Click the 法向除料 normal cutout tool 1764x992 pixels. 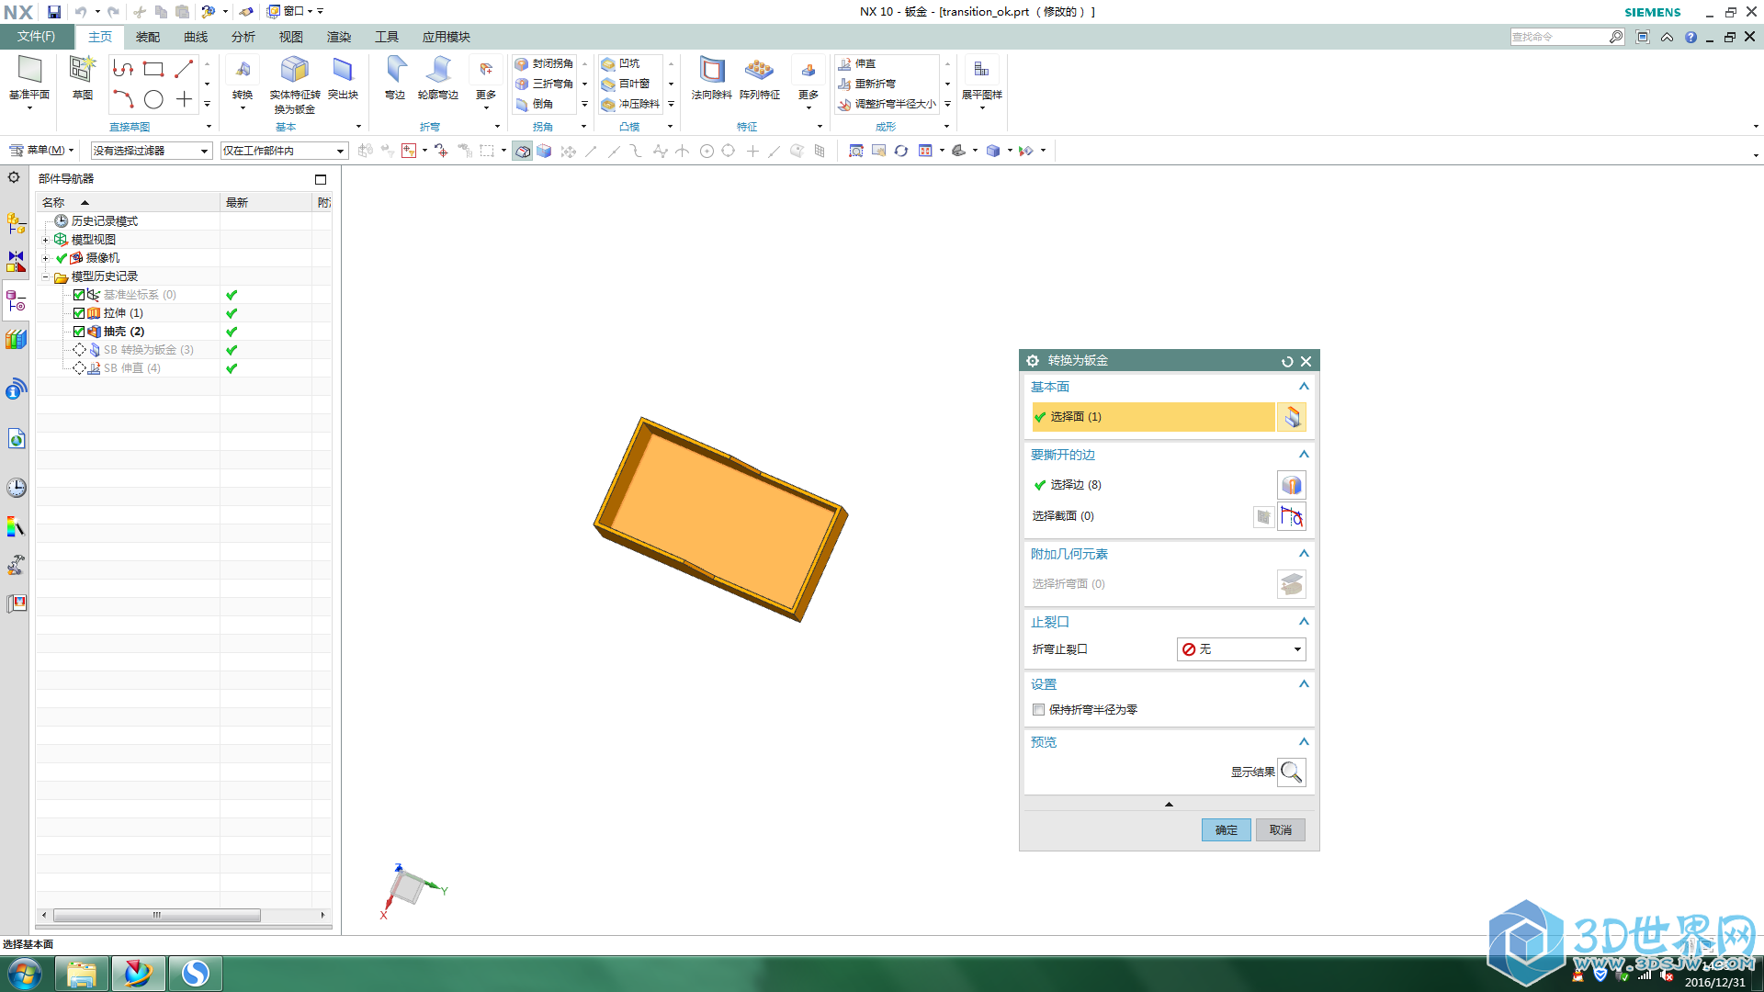712,78
